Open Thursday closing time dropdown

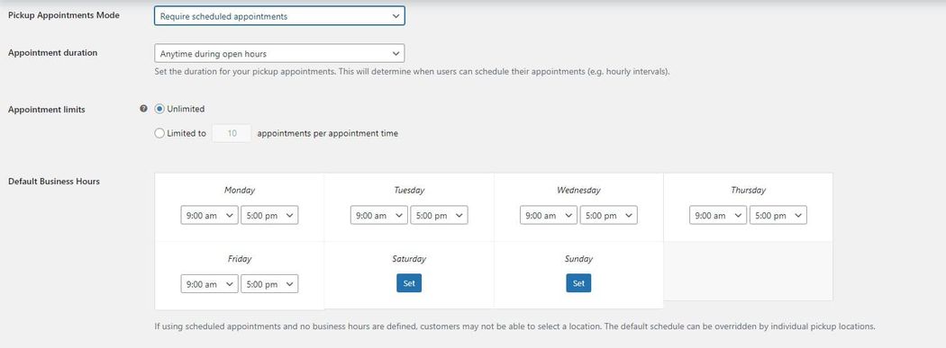pos(778,215)
